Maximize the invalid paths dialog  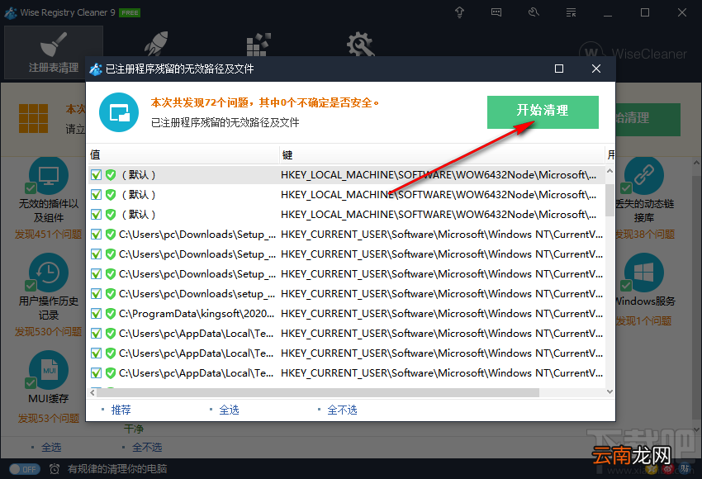[559, 69]
